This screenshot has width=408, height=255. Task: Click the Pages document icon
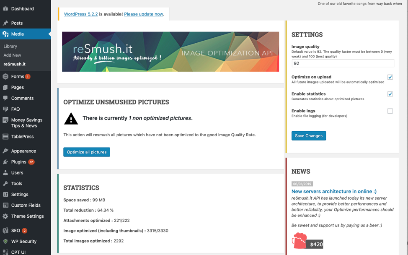coord(5,87)
